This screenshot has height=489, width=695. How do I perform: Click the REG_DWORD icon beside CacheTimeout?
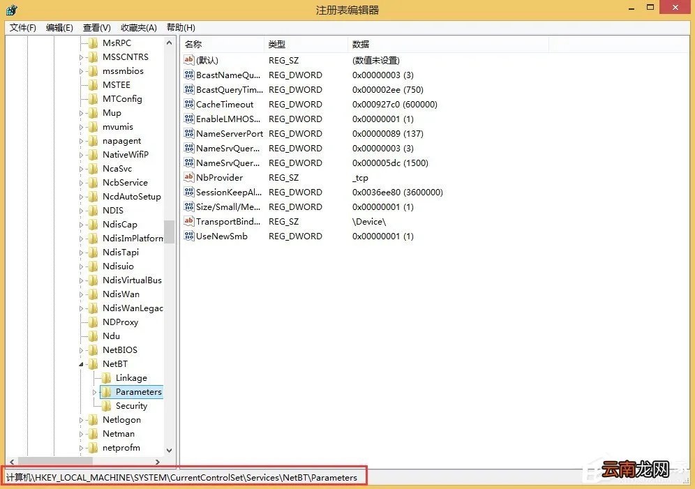point(188,104)
